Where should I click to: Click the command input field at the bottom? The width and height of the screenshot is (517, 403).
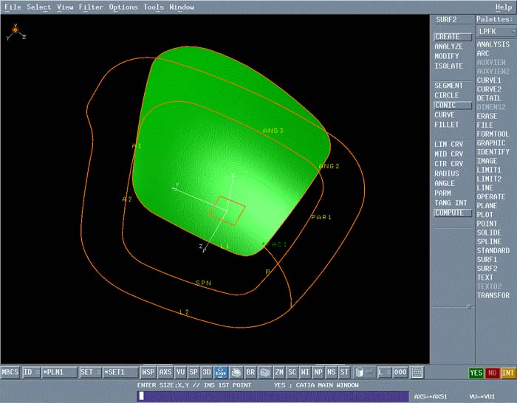point(273,396)
